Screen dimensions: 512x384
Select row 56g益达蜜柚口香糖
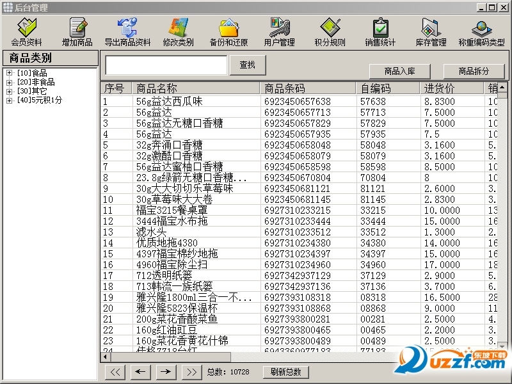pyautogui.click(x=299, y=167)
